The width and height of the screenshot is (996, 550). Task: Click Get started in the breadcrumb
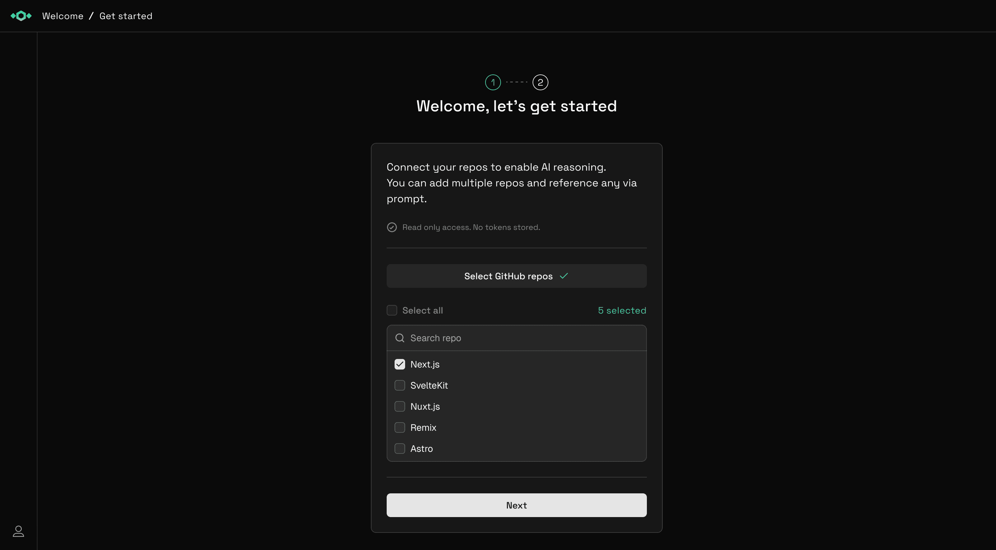click(x=126, y=16)
